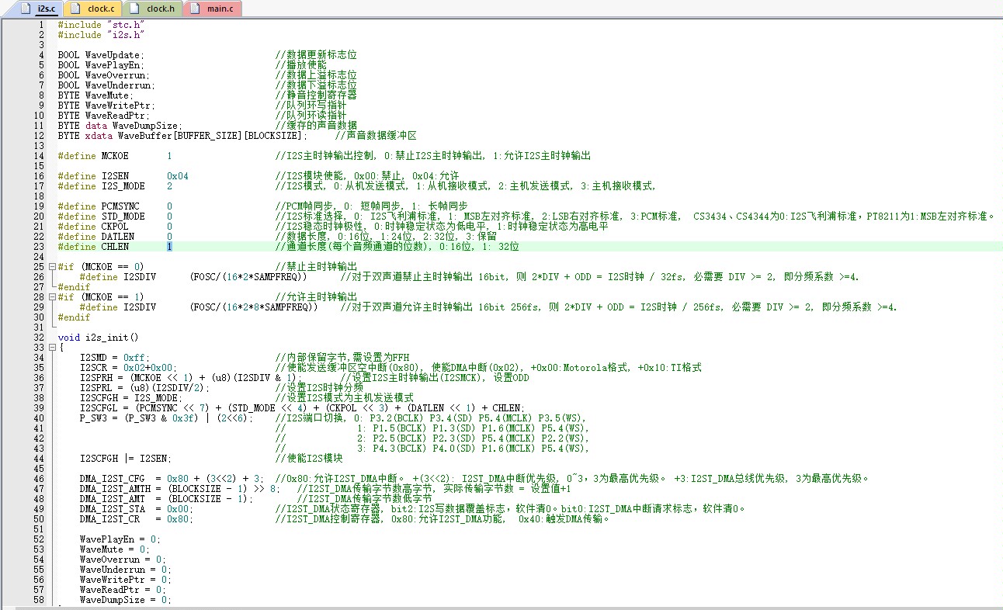This screenshot has height=610, width=1003.
Task: Click line number 23 in the margin
Action: [x=38, y=246]
